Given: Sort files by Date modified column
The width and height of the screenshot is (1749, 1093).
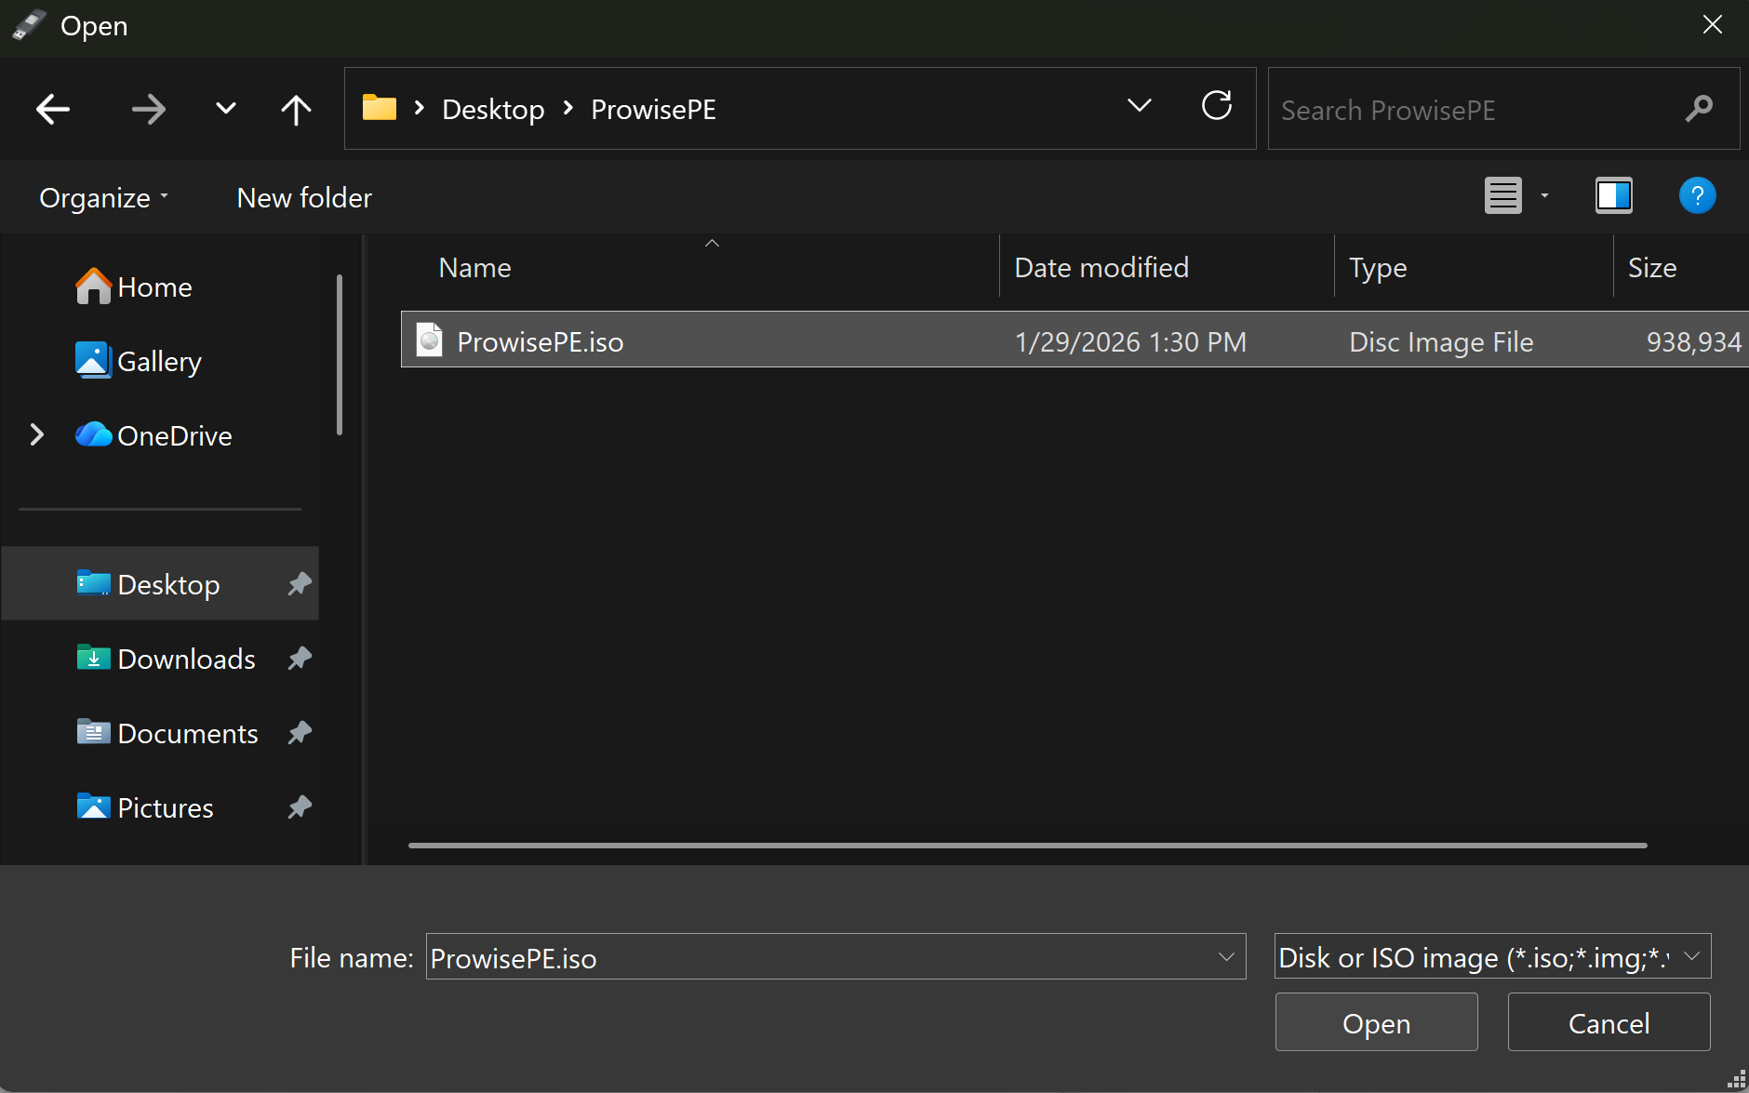Looking at the screenshot, I should point(1101,268).
